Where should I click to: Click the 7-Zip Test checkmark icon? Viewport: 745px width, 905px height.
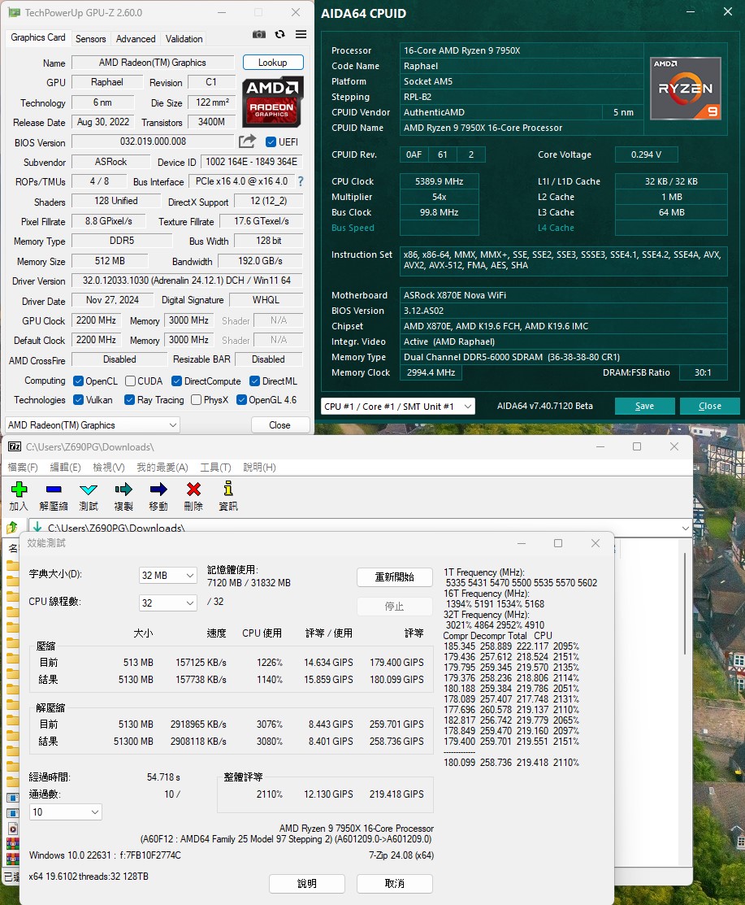(89, 489)
